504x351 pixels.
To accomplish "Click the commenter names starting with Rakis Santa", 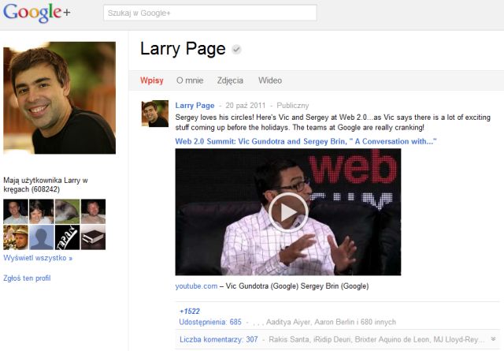I will tap(376, 339).
